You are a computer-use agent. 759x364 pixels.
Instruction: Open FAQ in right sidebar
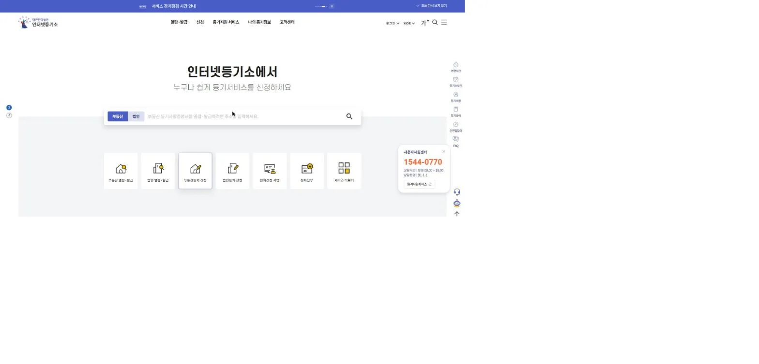point(455,142)
